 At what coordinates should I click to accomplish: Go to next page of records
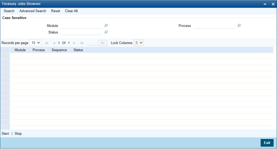74,43
